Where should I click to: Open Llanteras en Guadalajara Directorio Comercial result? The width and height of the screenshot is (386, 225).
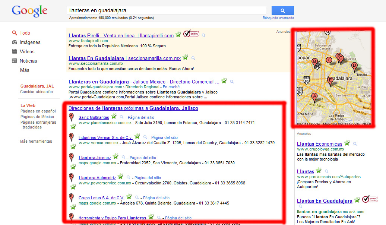click(144, 82)
